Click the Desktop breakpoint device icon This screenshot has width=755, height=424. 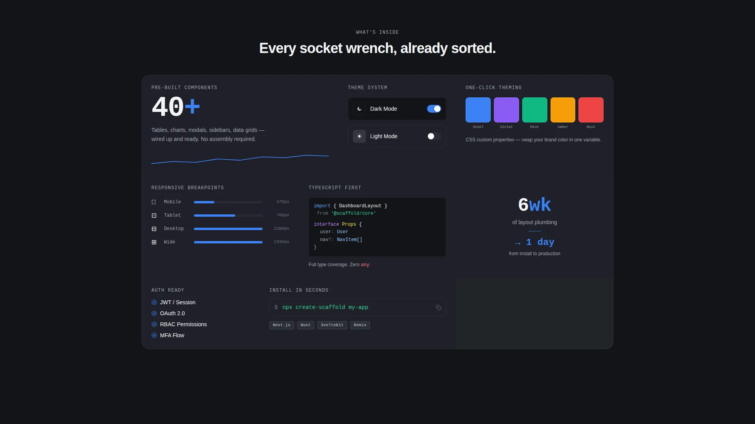154,228
